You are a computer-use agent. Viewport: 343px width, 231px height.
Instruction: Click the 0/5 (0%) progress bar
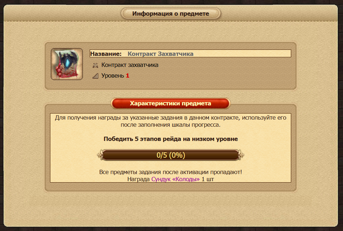coord(171,155)
